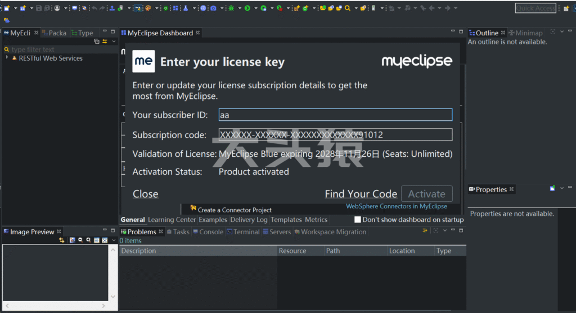This screenshot has width=576, height=313.
Task: Click the green Debug bug icon
Action: pos(231,8)
